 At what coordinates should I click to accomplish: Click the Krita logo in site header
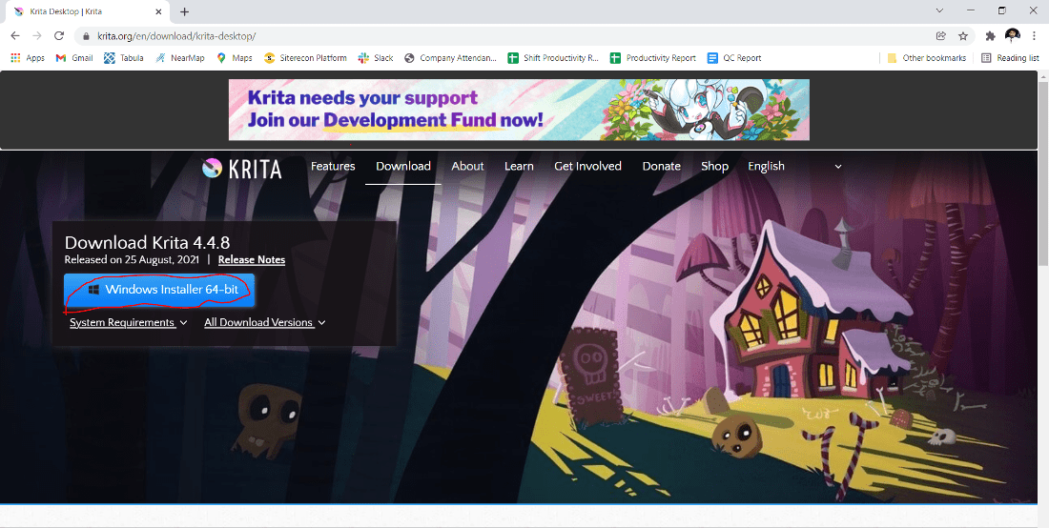pyautogui.click(x=241, y=169)
